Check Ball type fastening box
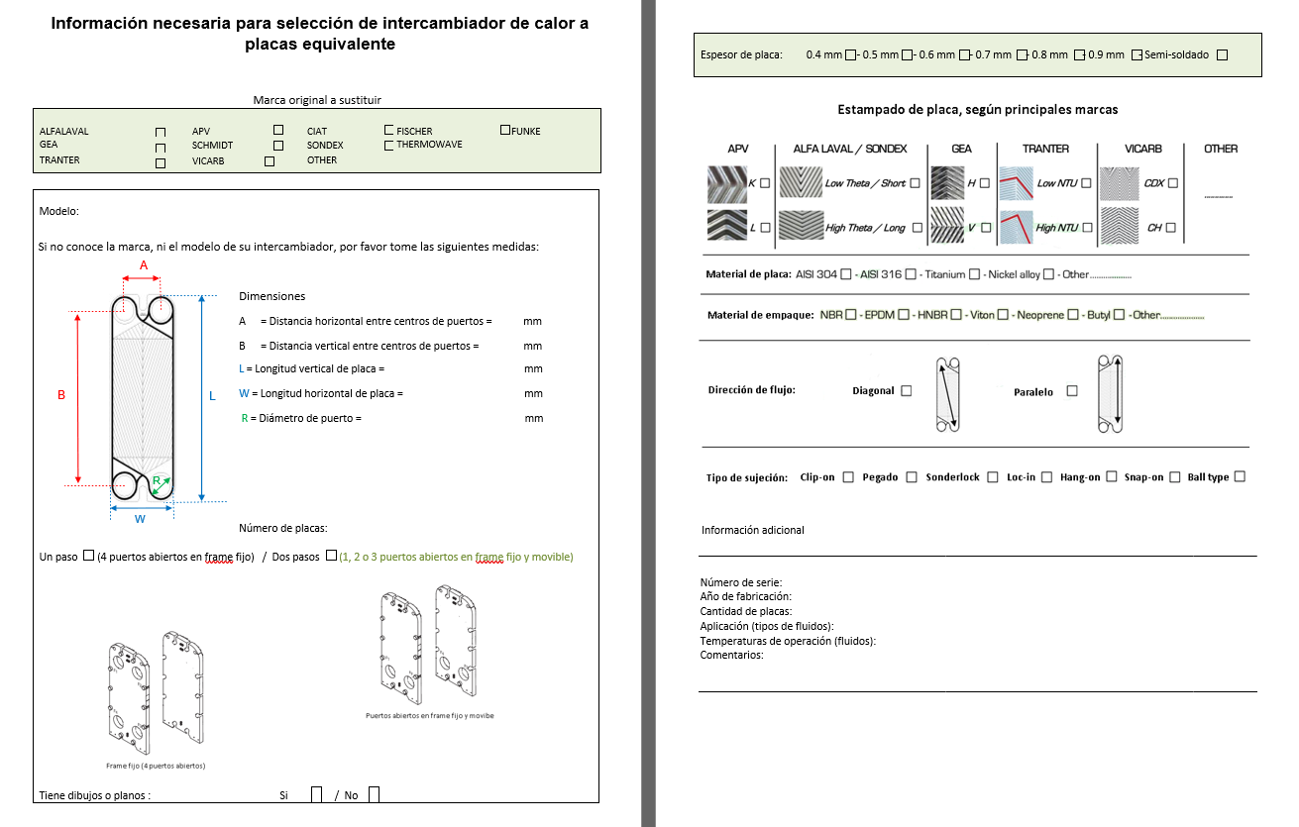 click(x=1240, y=477)
